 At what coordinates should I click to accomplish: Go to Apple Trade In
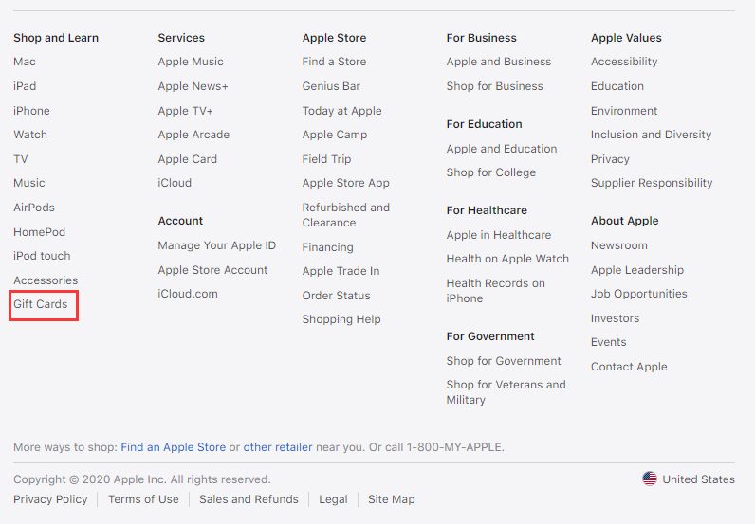[x=341, y=271]
